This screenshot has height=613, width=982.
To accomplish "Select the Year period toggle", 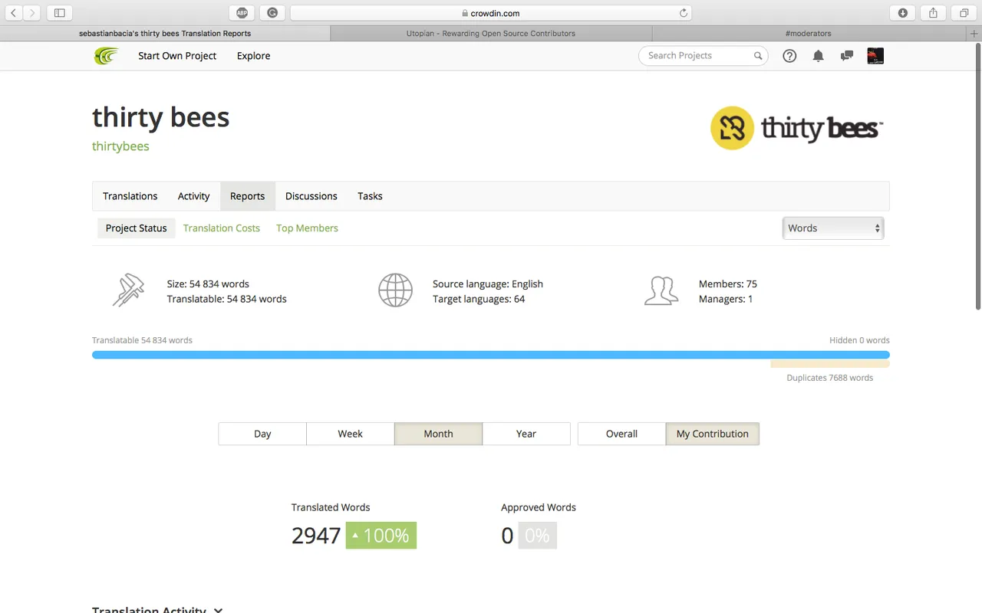I will point(526,434).
